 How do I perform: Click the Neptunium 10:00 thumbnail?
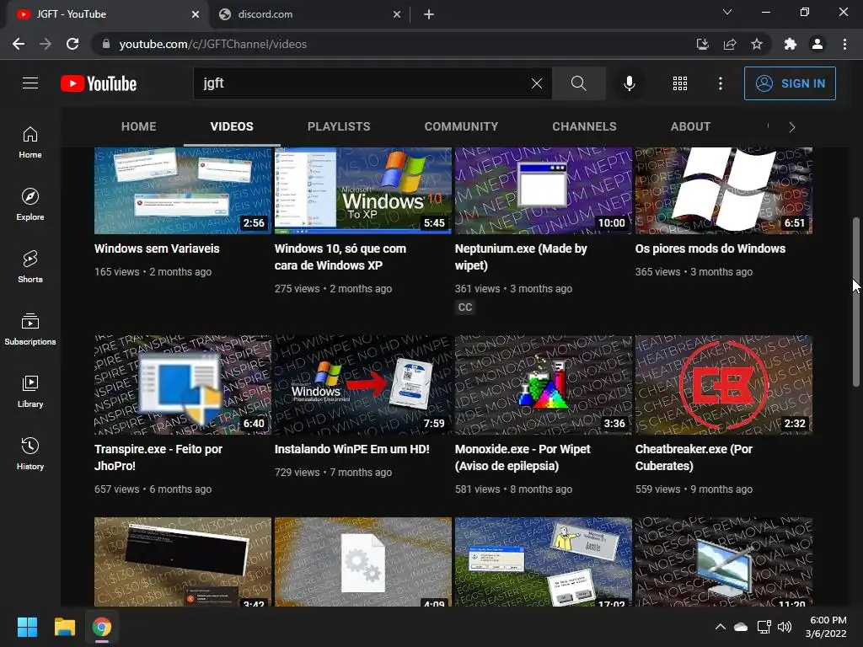coord(544,190)
